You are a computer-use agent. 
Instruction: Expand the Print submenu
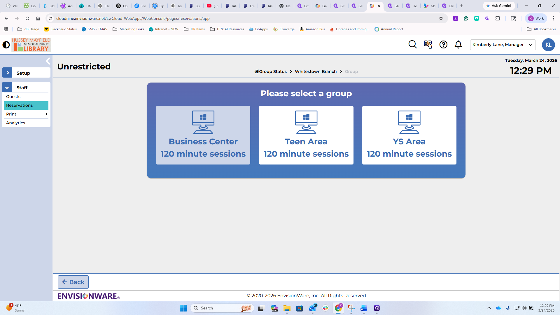pos(46,114)
